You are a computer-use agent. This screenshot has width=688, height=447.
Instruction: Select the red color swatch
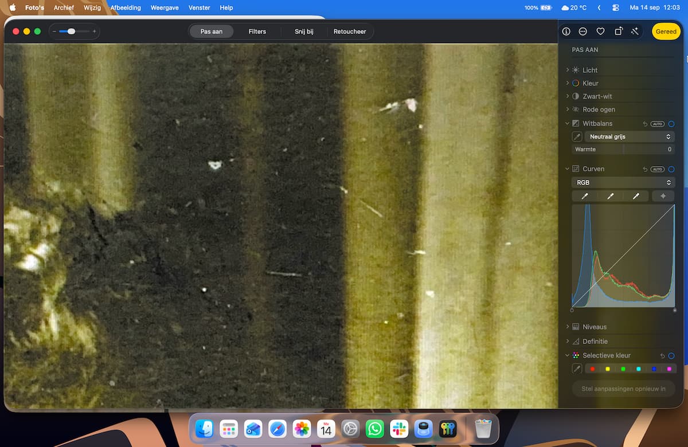[x=592, y=369]
